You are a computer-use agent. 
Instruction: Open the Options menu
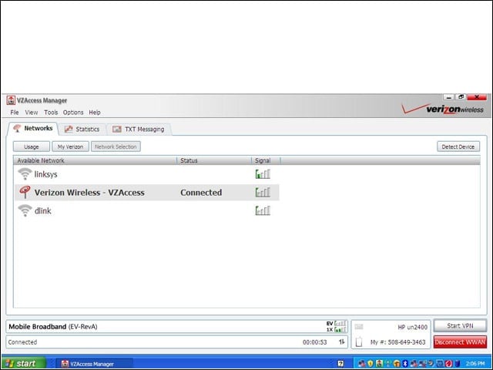tap(73, 113)
